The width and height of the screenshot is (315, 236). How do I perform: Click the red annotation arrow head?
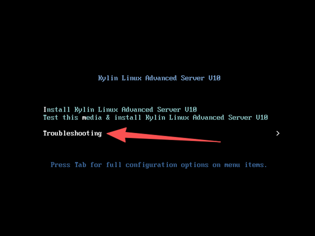click(117, 134)
